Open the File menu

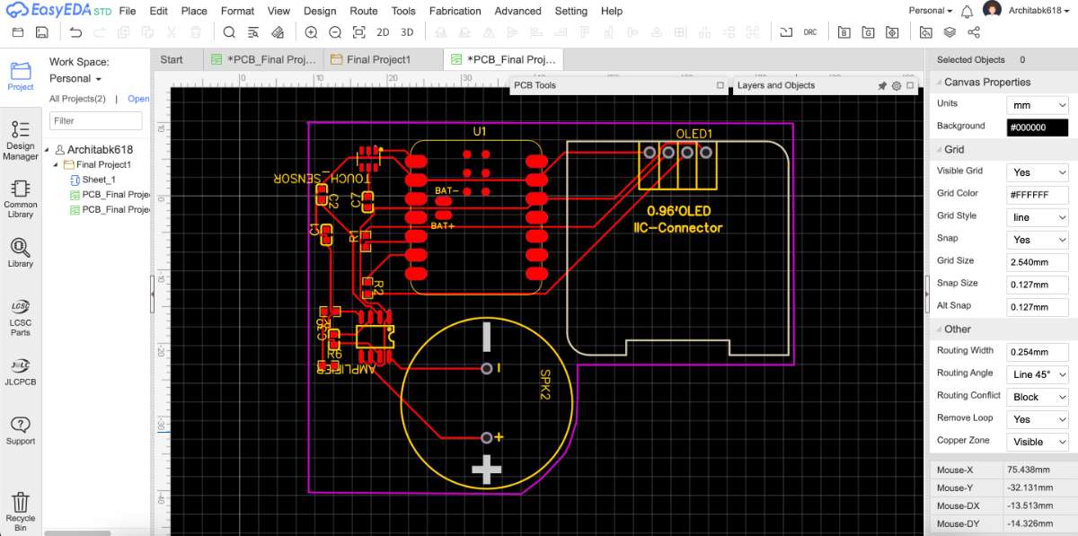(128, 11)
